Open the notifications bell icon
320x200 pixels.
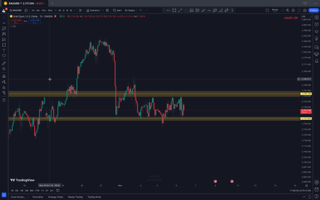coord(316,61)
